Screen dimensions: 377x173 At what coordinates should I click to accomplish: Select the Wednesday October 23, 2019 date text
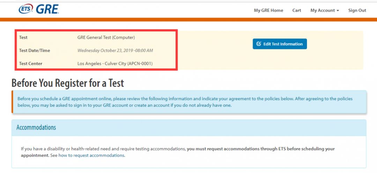(115, 51)
